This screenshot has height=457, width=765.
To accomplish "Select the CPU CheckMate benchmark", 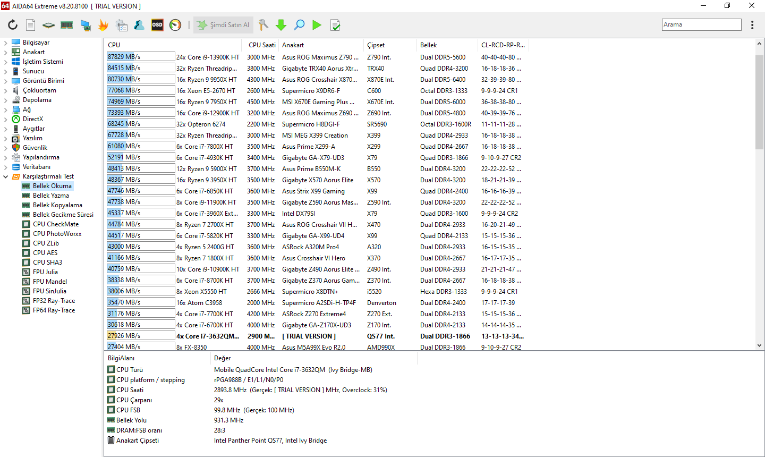I will 56,224.
